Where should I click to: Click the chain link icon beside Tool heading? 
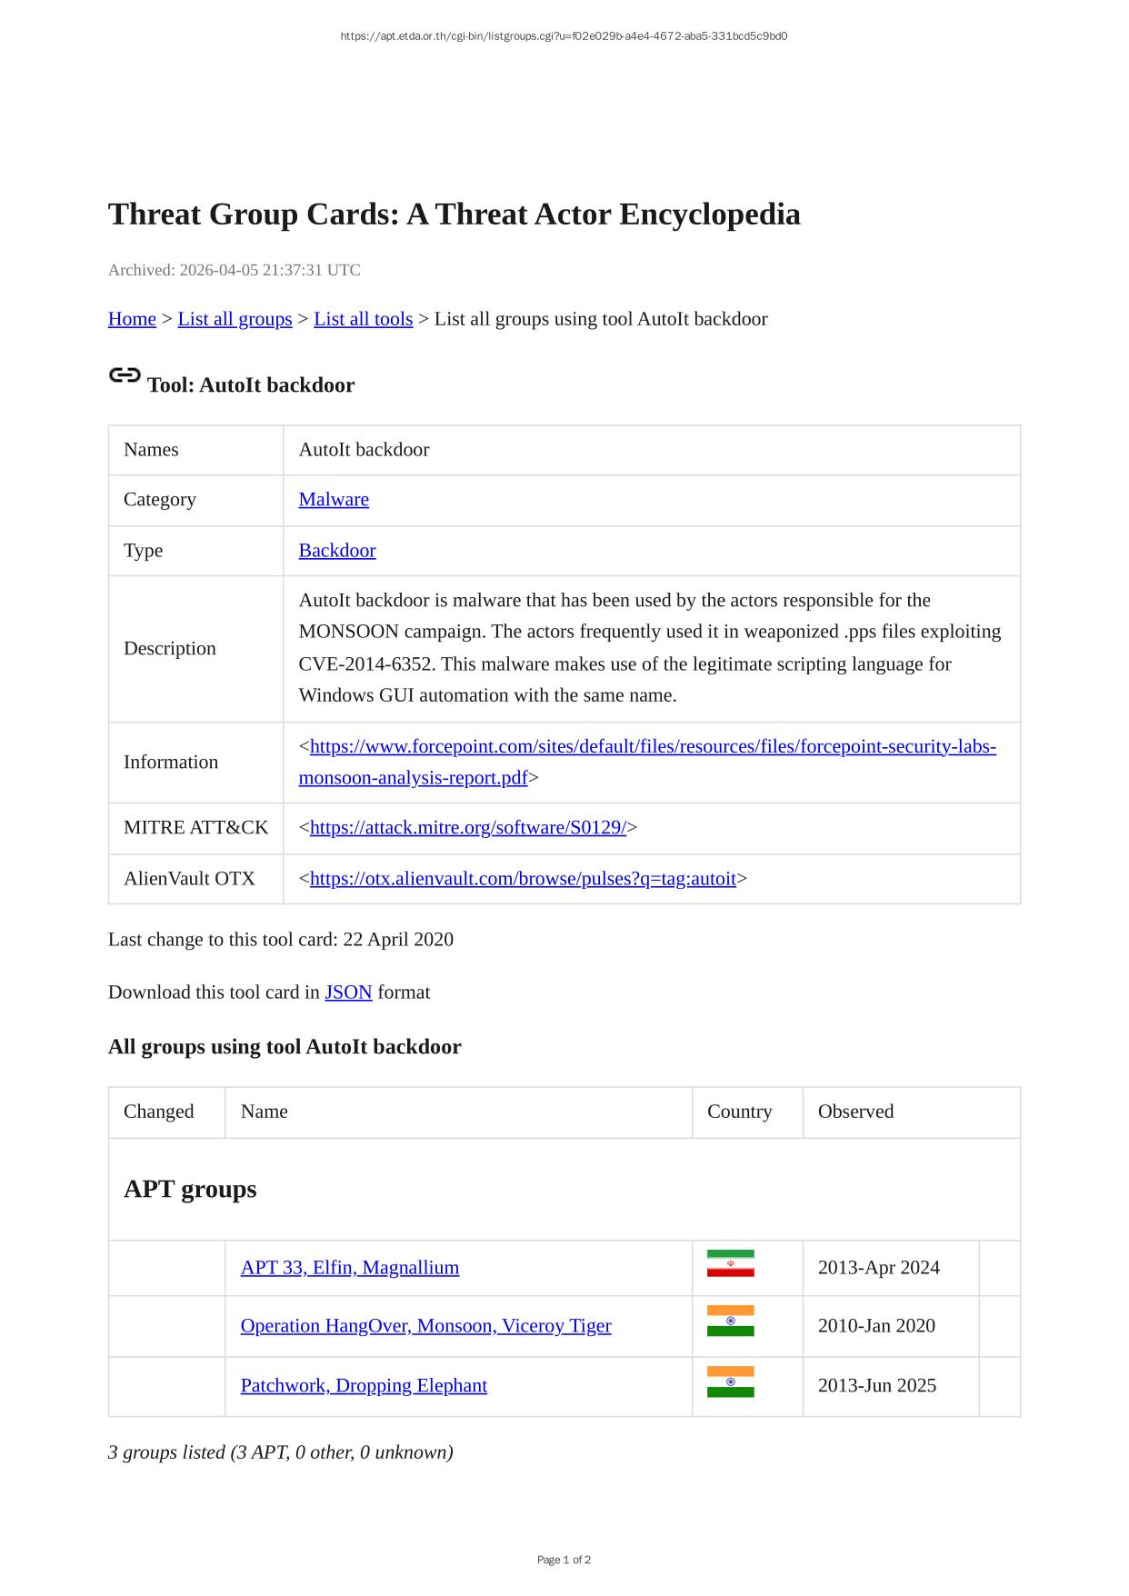click(125, 375)
